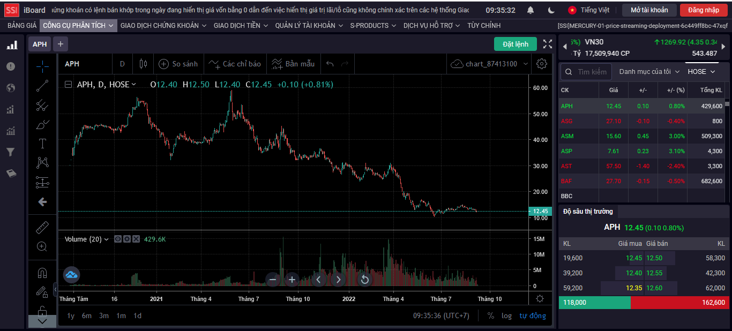The image size is (732, 331).
Task: Open the candlestick chart style selector
Action: point(143,64)
